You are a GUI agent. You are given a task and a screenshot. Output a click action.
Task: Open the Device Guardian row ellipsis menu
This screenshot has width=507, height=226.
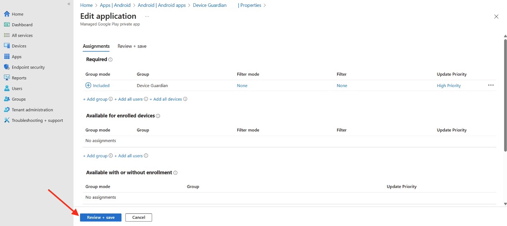[491, 86]
